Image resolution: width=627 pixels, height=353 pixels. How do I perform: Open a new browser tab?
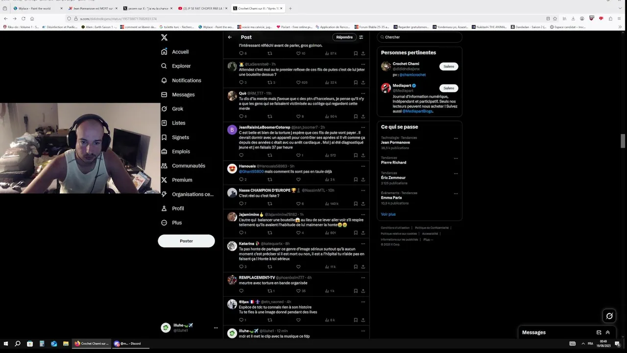pos(290,8)
